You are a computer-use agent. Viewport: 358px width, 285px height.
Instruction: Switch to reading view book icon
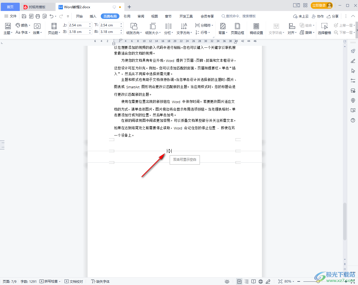(254, 281)
